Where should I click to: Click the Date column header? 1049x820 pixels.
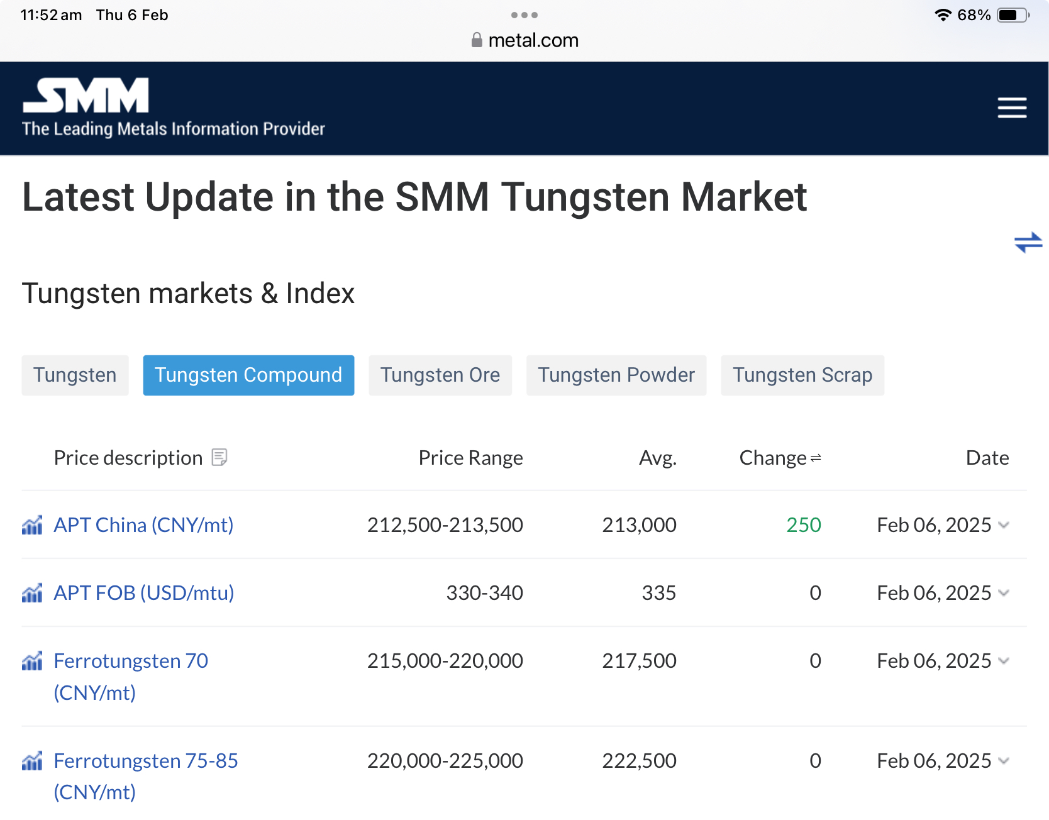[x=987, y=458]
